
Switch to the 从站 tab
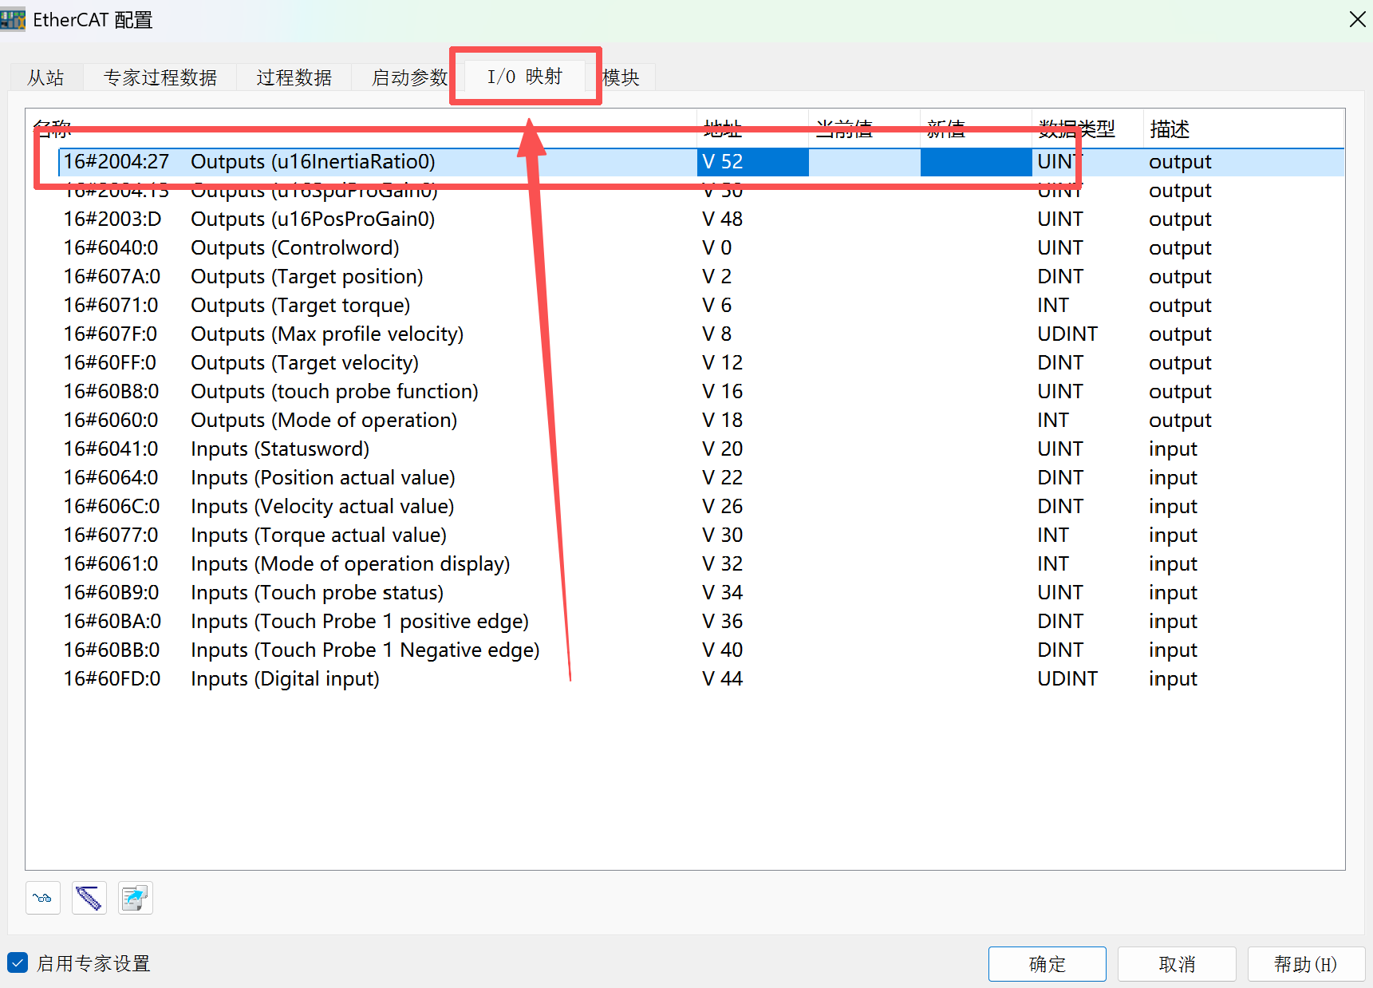tap(45, 77)
